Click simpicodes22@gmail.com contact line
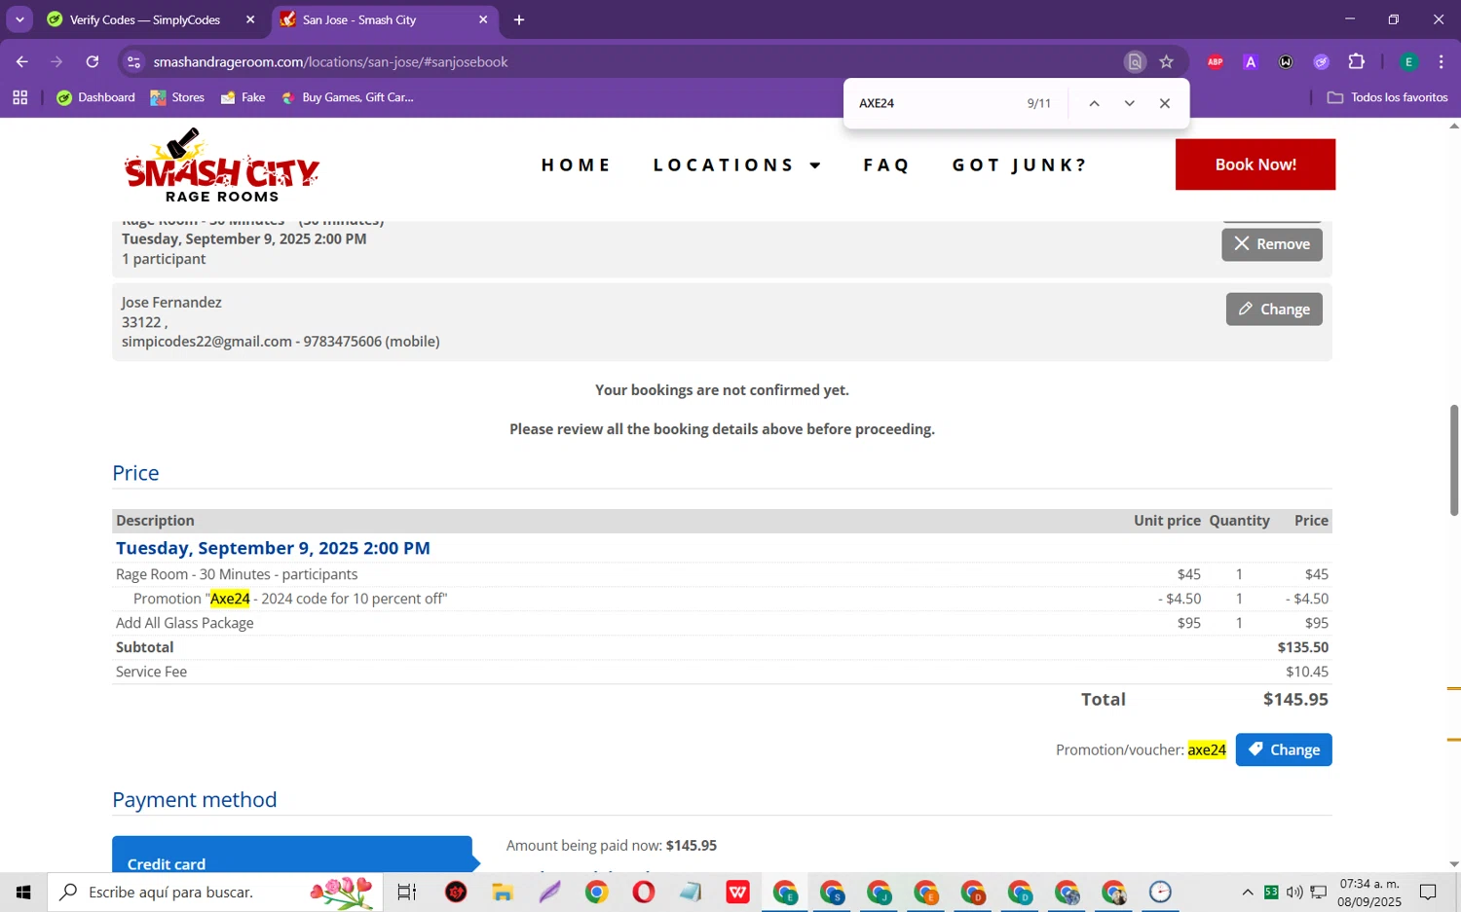Viewport: 1461px width, 912px height. click(281, 342)
